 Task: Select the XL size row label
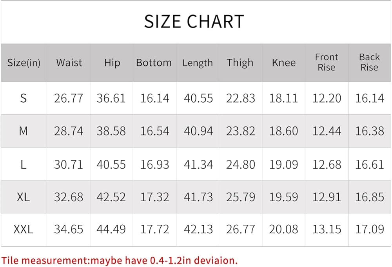tap(24, 197)
